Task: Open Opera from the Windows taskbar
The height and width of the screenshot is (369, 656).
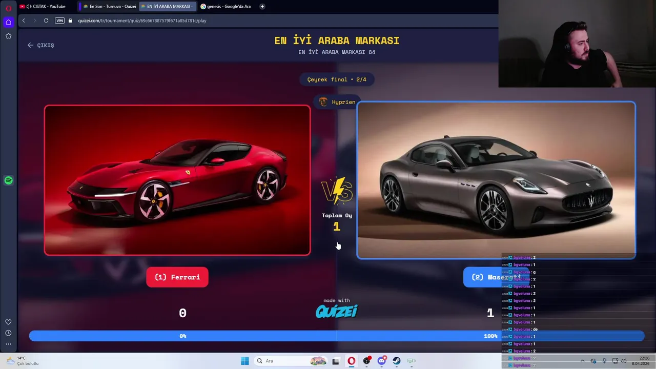Action: point(351,361)
